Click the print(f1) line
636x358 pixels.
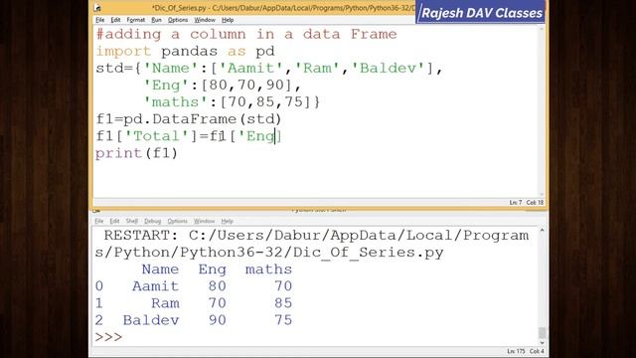pos(137,153)
